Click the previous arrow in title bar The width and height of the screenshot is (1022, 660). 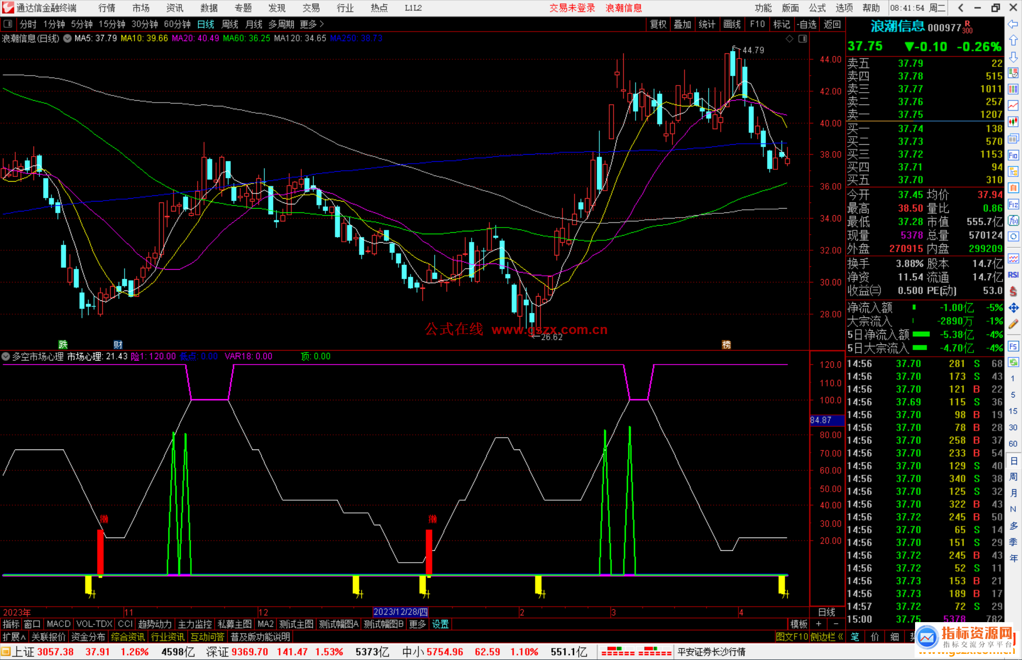pos(960,8)
